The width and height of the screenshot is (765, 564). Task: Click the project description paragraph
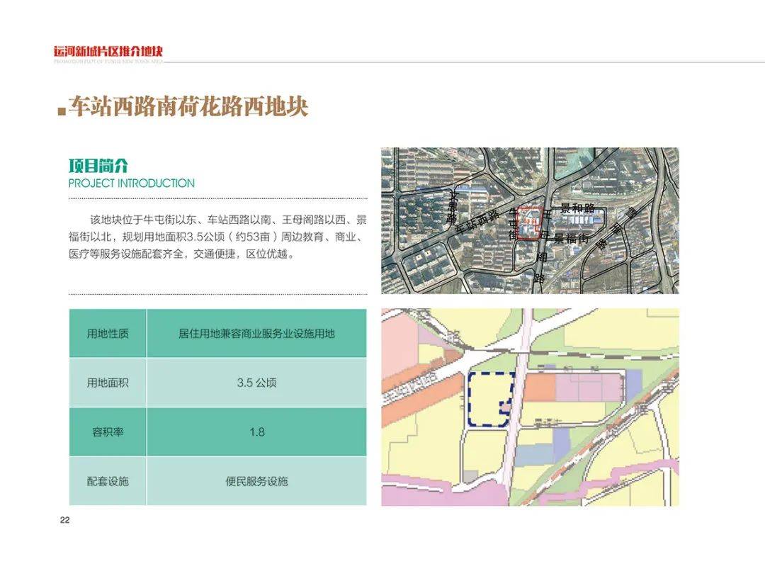[217, 237]
